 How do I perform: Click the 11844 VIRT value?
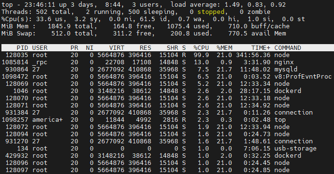point(115,120)
